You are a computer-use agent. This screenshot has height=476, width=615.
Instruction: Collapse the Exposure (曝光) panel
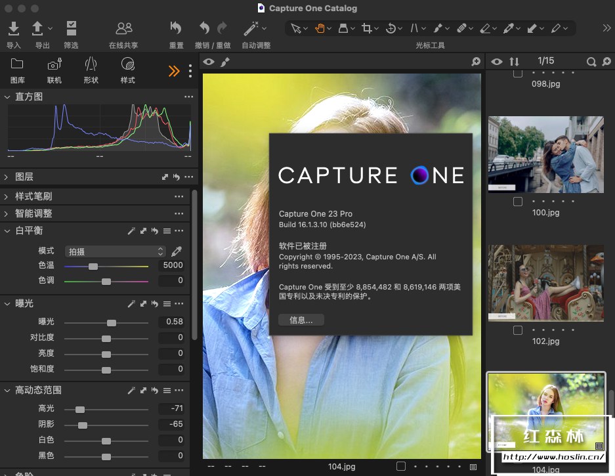[x=7, y=304]
